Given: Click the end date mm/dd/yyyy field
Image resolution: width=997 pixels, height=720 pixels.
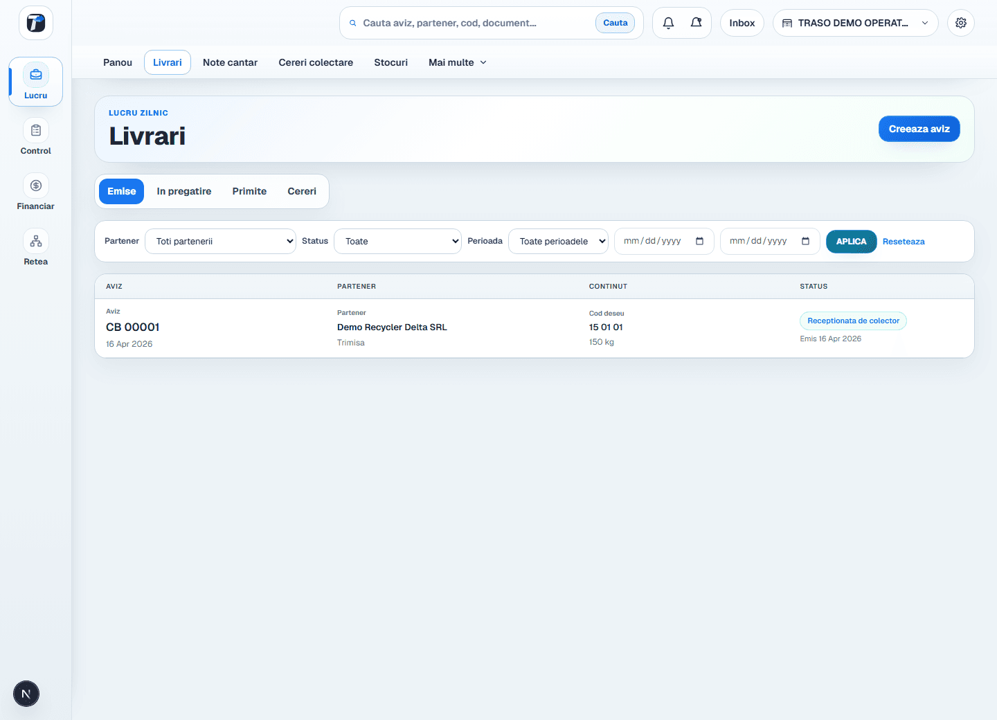Looking at the screenshot, I should coord(769,241).
